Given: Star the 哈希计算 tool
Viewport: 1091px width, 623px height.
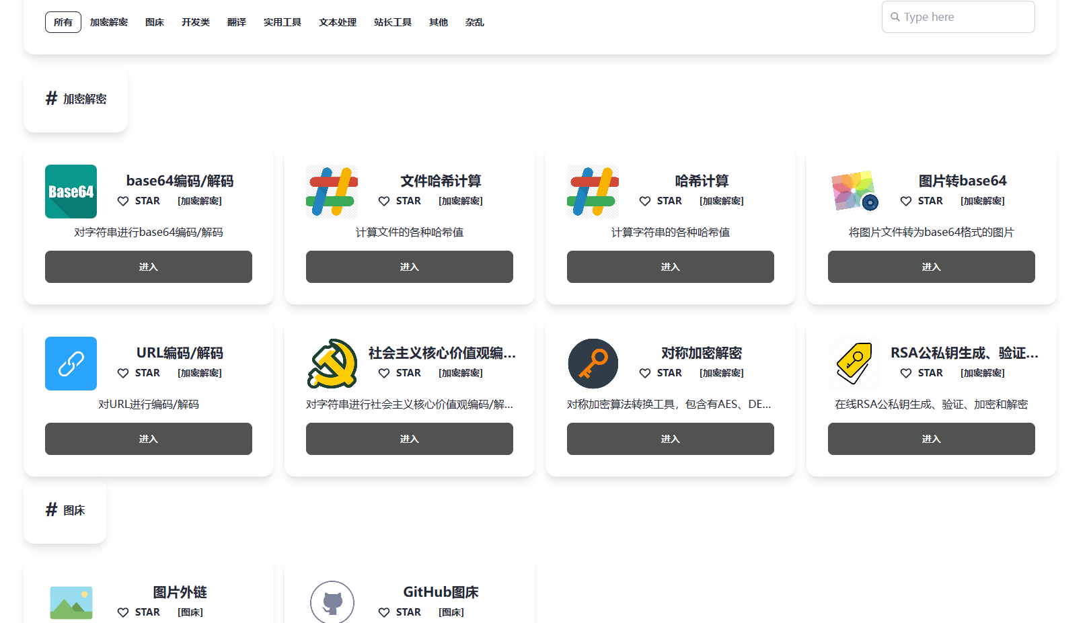Looking at the screenshot, I should (x=661, y=200).
